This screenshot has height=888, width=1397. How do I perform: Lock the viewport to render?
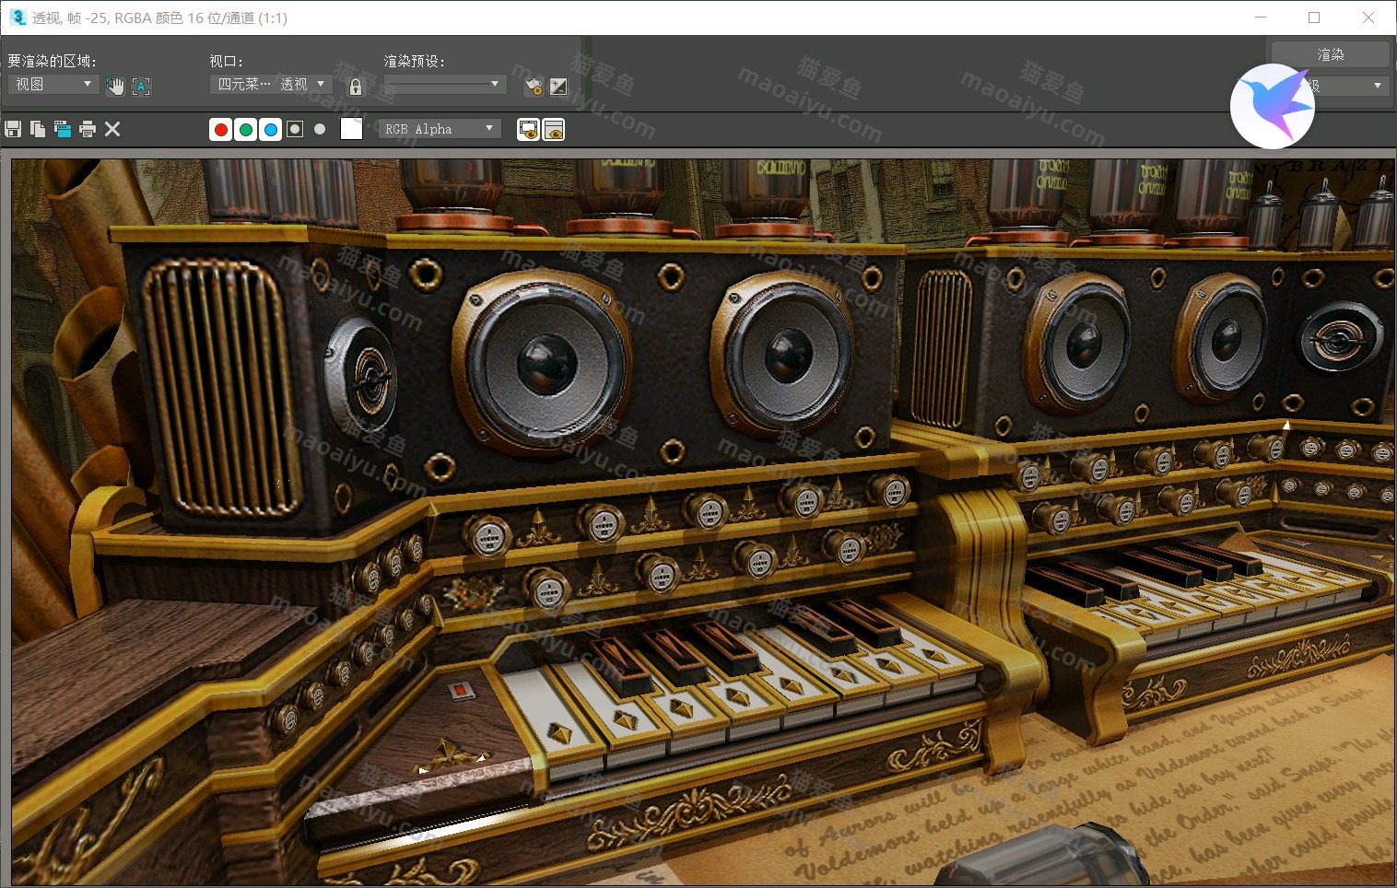click(x=356, y=87)
